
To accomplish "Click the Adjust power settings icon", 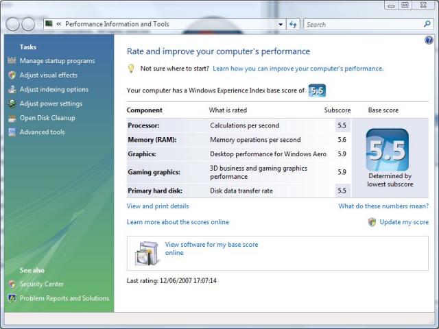I will [12, 103].
